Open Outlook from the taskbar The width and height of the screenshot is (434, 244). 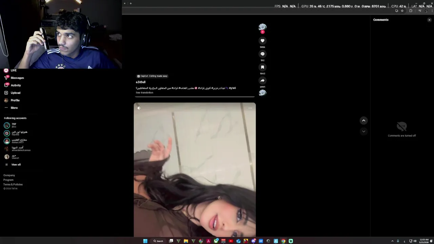click(238, 241)
